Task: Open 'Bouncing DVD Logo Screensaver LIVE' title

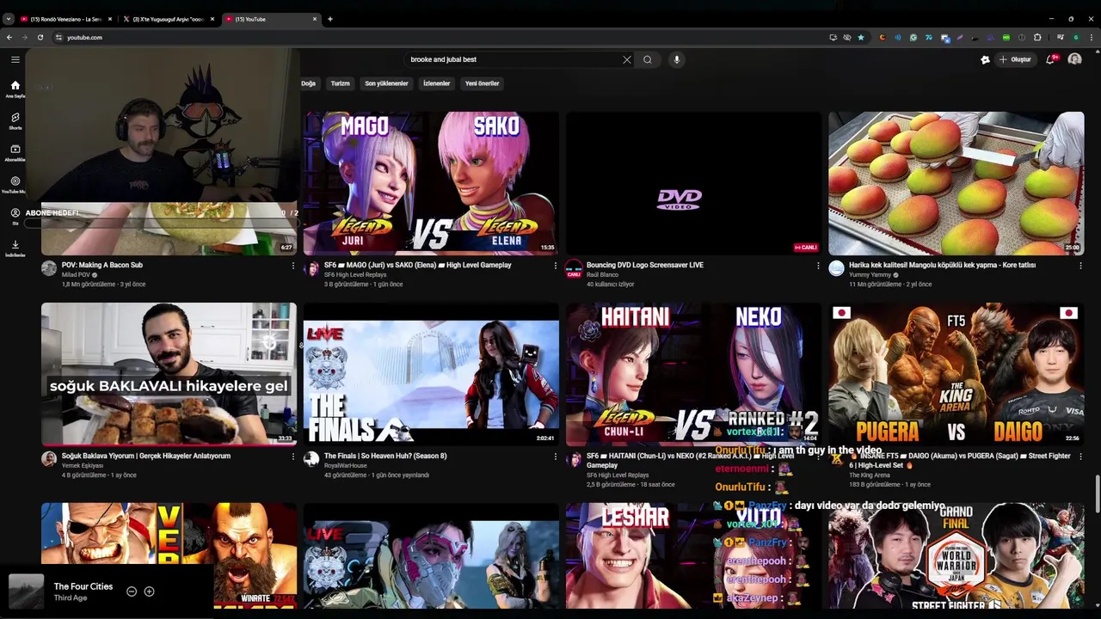Action: pyautogui.click(x=645, y=265)
